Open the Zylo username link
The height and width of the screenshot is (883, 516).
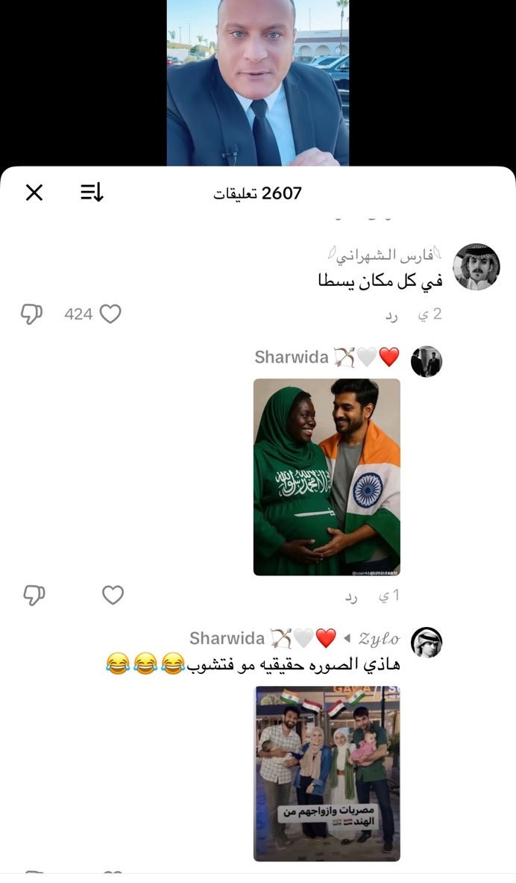pos(380,639)
